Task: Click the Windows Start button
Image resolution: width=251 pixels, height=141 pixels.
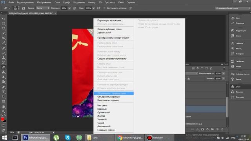Action: click(x=4, y=137)
